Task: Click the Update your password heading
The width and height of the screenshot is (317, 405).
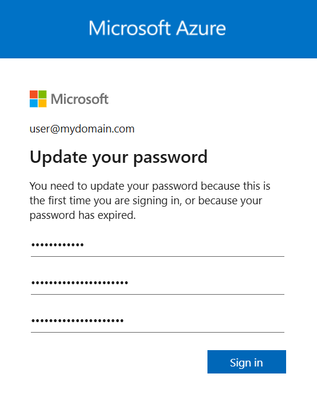Action: (x=119, y=158)
